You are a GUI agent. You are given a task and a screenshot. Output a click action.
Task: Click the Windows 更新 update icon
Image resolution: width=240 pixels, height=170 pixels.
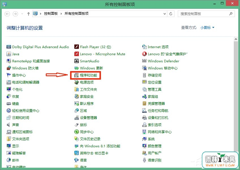click(x=77, y=68)
